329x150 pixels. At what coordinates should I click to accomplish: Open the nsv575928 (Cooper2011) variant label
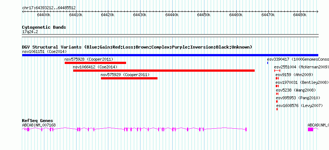[89, 59]
